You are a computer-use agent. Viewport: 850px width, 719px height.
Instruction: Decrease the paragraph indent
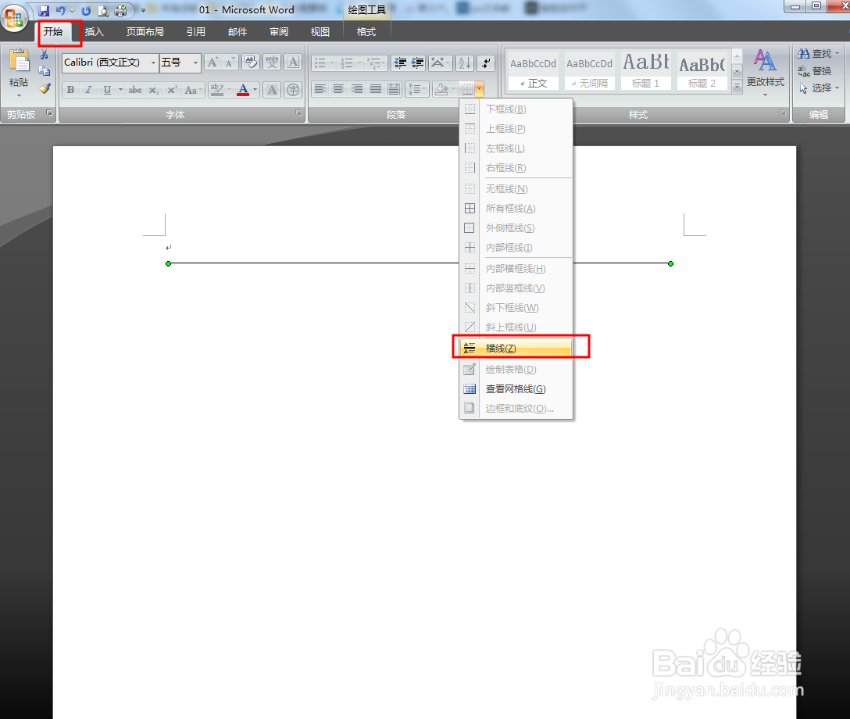400,63
